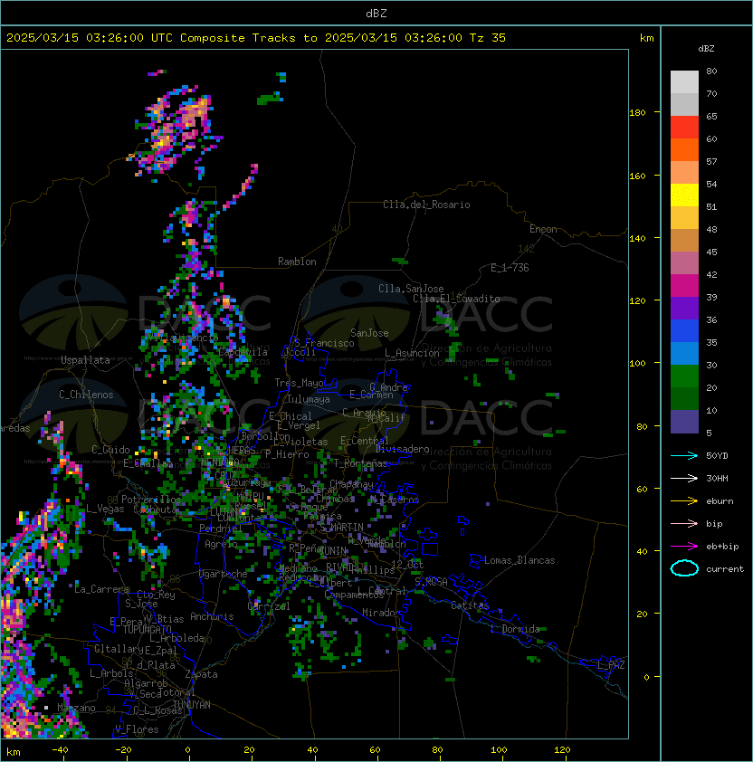Click the V_Flores place label
This screenshot has width=753, height=762.
pyautogui.click(x=137, y=730)
